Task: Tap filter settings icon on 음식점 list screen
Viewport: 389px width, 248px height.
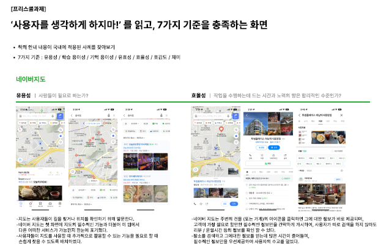Action: point(126,123)
